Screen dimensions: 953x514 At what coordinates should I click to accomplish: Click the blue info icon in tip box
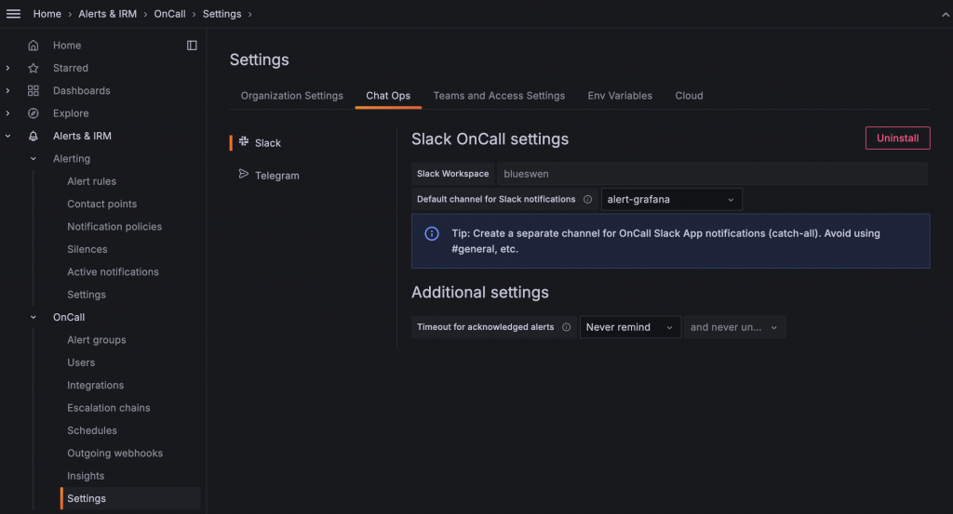[432, 233]
